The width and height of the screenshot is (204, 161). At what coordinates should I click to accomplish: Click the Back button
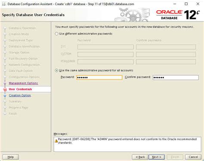[140, 157]
